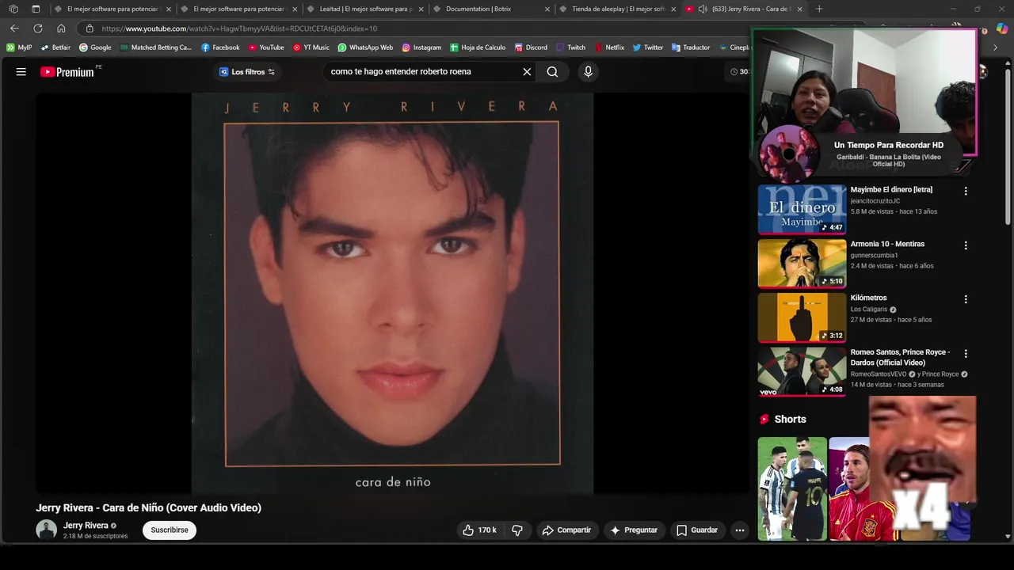Go to browser home page
This screenshot has height=570, width=1014.
point(61,28)
